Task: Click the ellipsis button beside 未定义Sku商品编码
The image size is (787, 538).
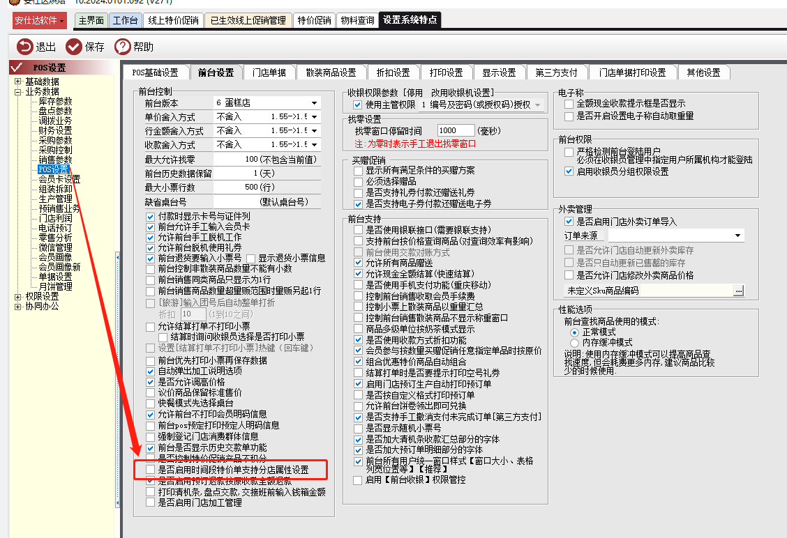Action: 738,291
